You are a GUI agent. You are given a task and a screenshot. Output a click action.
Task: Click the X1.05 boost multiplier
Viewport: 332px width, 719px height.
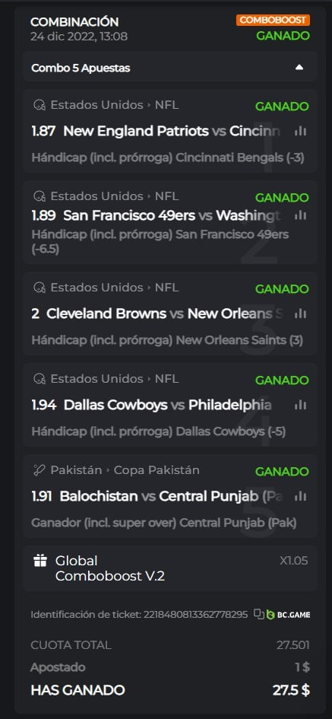(294, 561)
